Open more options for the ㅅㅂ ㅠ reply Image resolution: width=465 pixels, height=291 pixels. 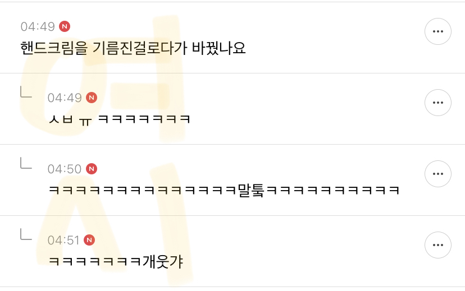(x=437, y=103)
